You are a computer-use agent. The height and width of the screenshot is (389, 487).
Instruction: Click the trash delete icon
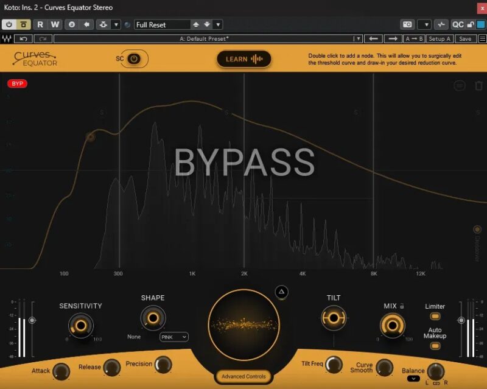479,85
